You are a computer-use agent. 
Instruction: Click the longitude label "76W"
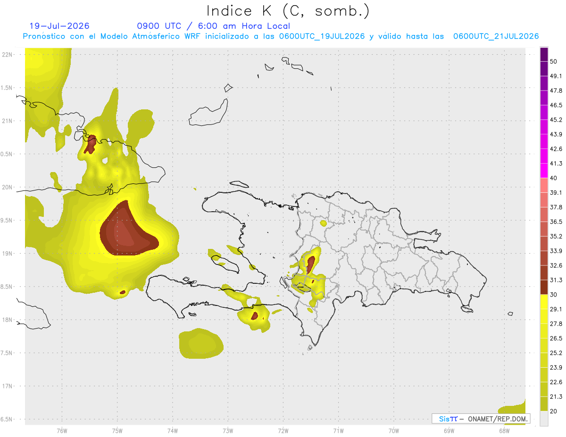(x=62, y=430)
